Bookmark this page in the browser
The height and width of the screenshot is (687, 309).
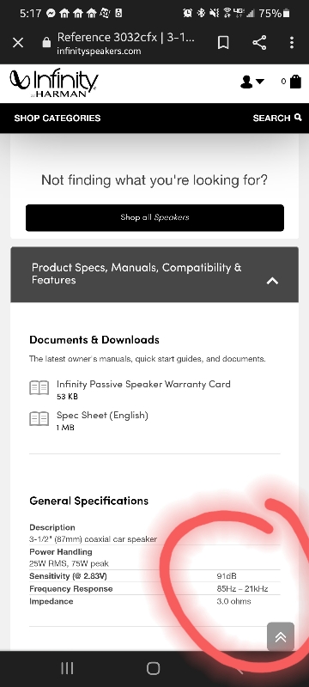(223, 42)
